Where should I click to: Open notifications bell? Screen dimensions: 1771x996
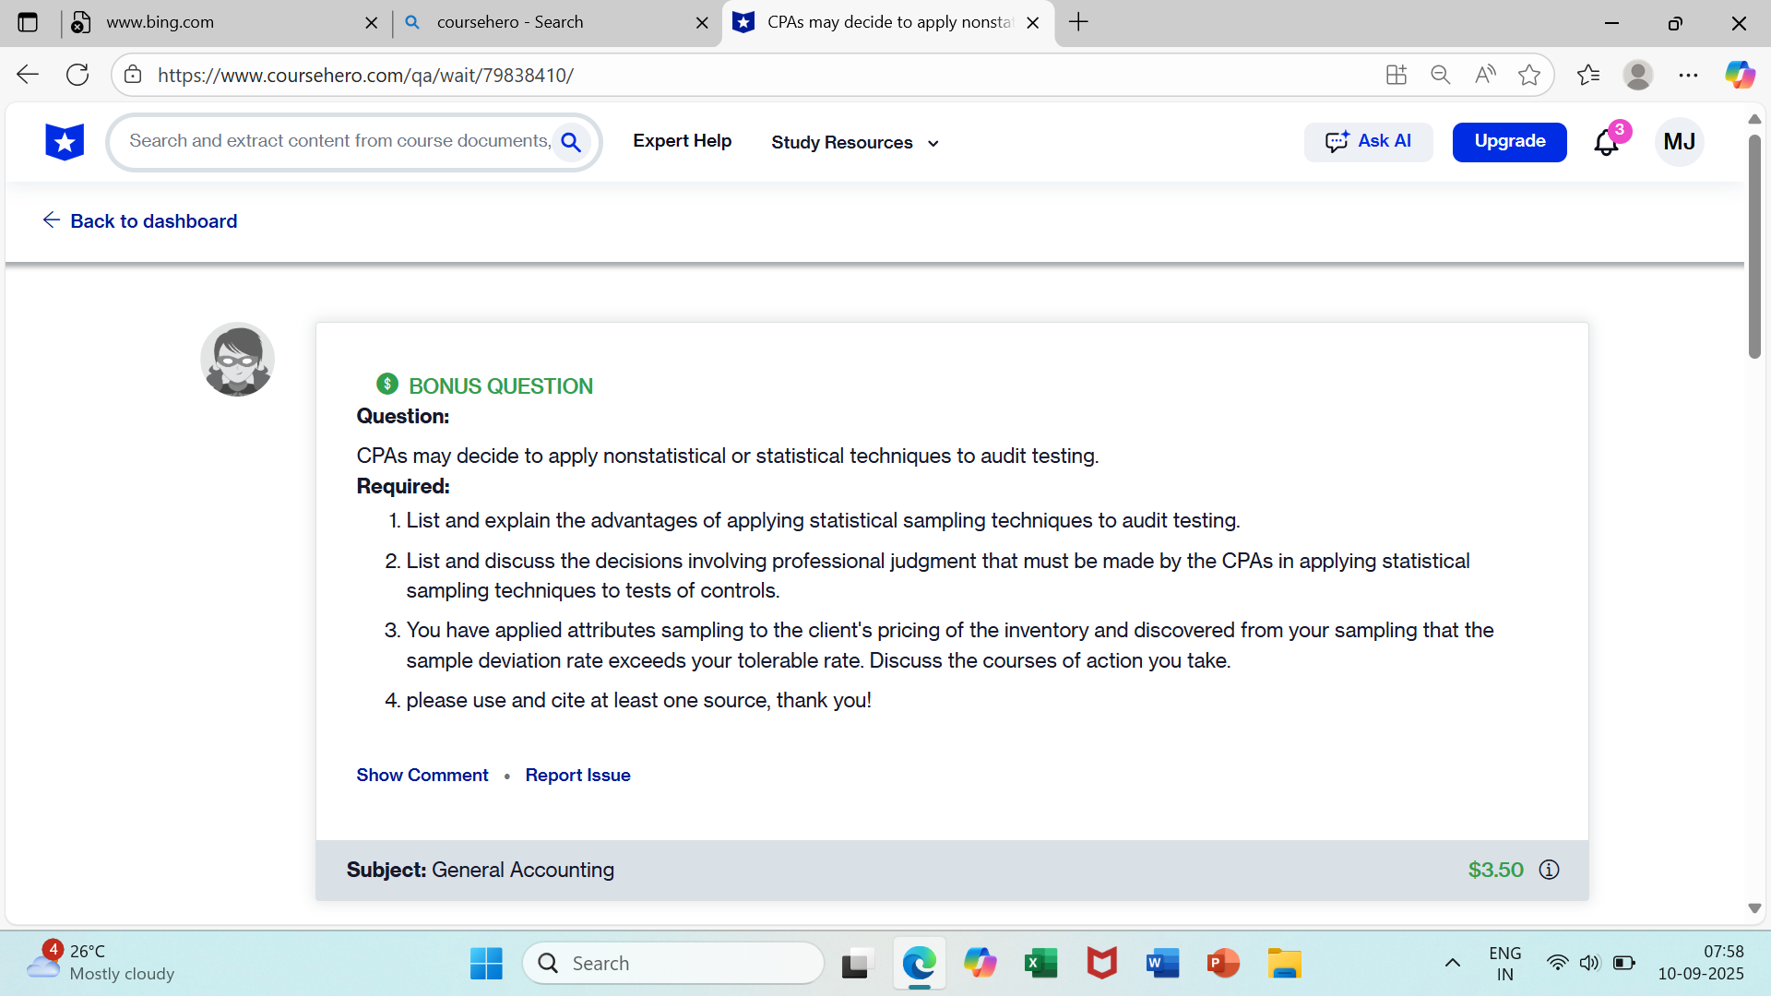[x=1605, y=141]
